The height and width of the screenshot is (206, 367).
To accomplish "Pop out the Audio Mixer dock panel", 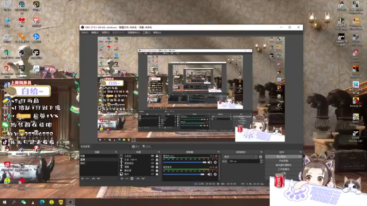I will coord(219,152).
